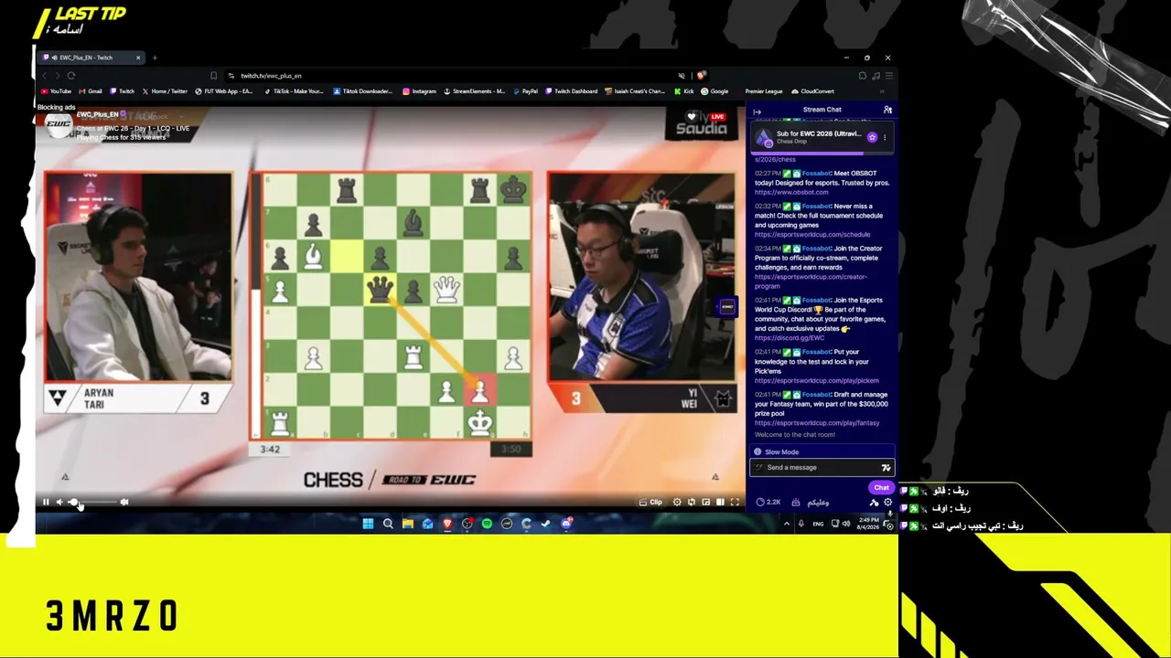The width and height of the screenshot is (1171, 658).
Task: Reload the page with the browser refresh icon
Action: (x=71, y=76)
